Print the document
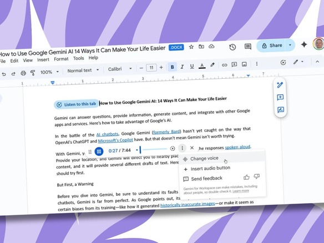Image resolution: width=324 pixels, height=243 pixels. pos(23,73)
